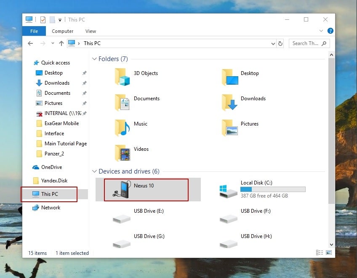Select Documents under Quick access

pyautogui.click(x=57, y=93)
